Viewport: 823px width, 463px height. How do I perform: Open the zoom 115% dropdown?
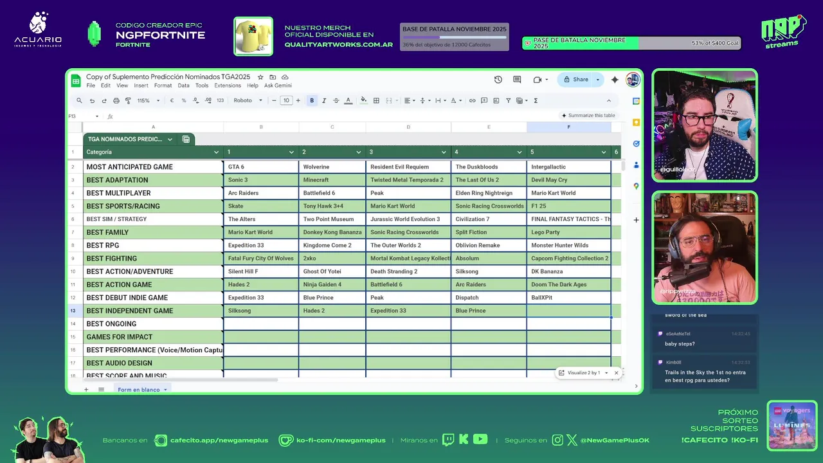coord(147,100)
